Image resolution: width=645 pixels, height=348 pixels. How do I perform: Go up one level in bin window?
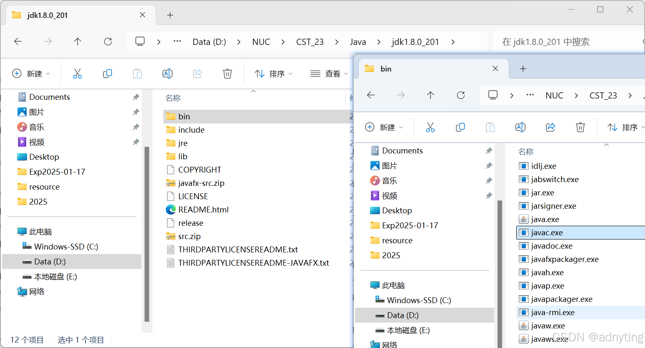[430, 95]
